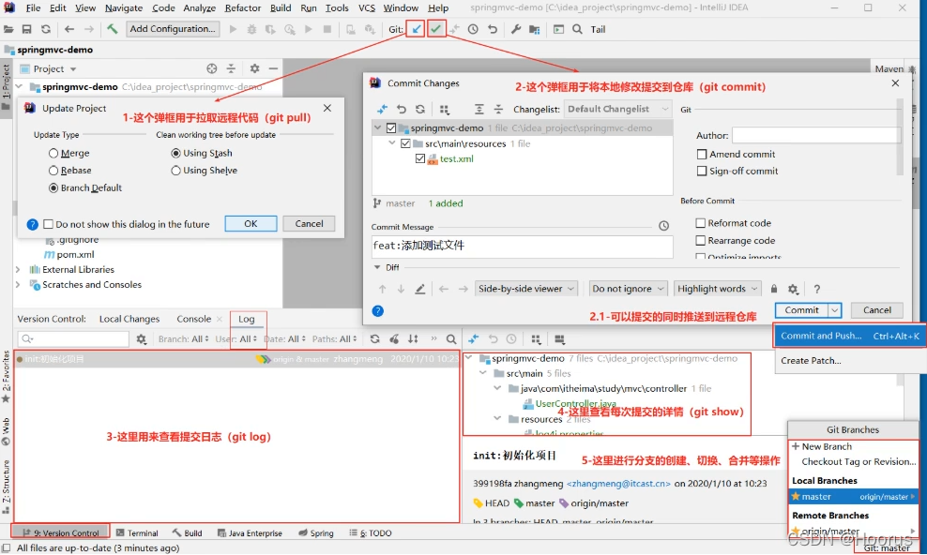This screenshot has width=927, height=555.
Task: Click Cancel in Commit Changes dialog
Action: pos(876,310)
